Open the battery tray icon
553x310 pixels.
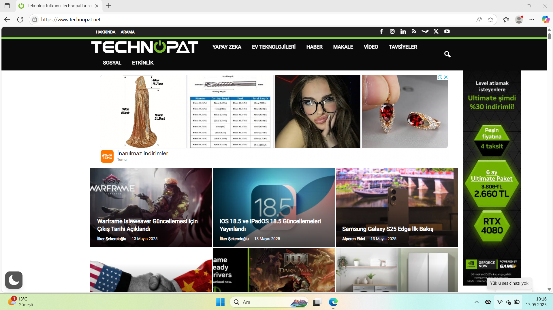(x=517, y=302)
